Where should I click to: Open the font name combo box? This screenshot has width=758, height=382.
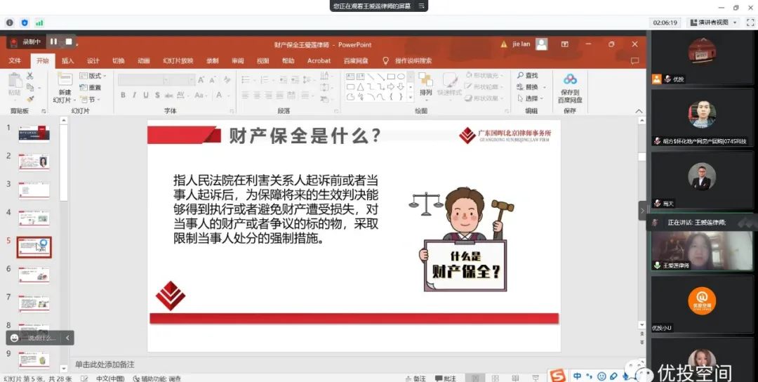coord(143,80)
